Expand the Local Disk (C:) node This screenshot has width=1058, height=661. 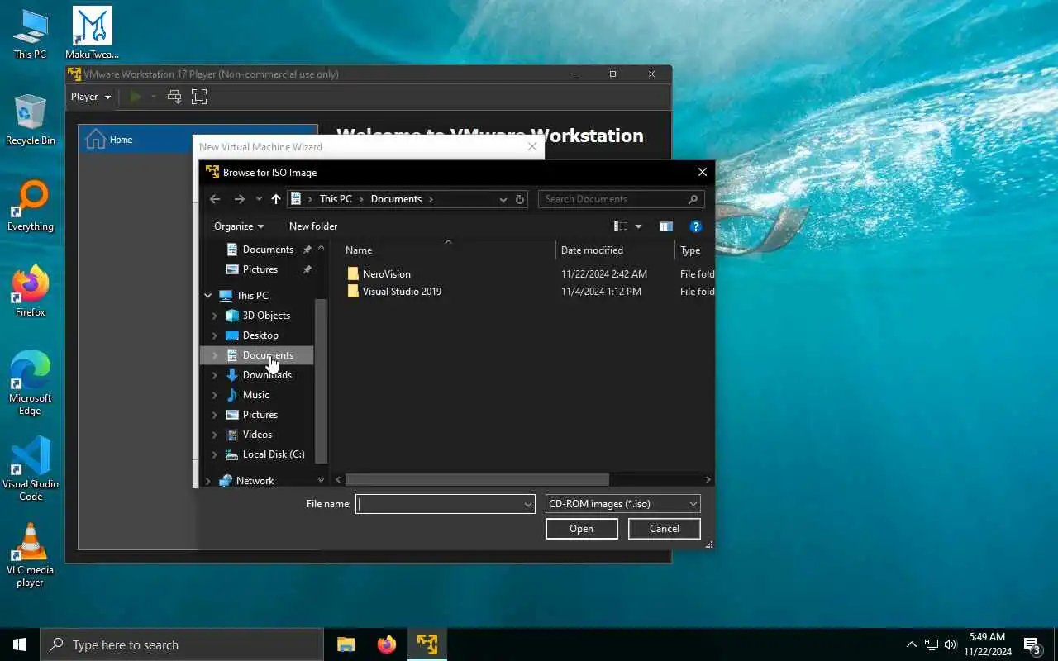coord(215,454)
